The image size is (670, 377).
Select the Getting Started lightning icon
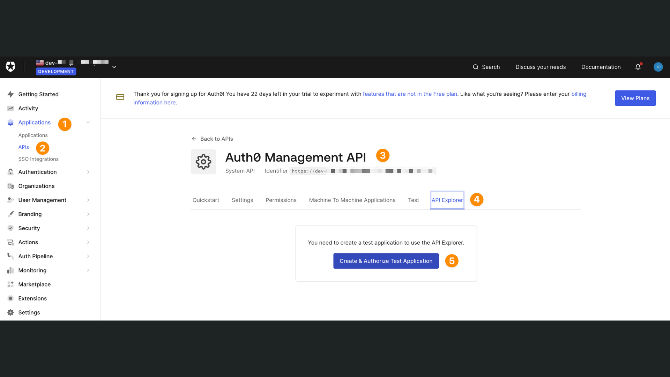[x=10, y=94]
